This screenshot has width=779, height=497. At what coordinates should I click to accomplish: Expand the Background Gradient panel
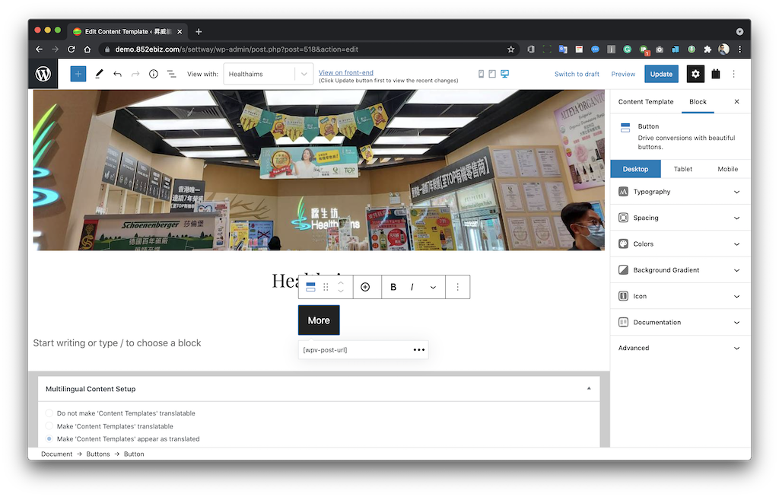pos(679,270)
